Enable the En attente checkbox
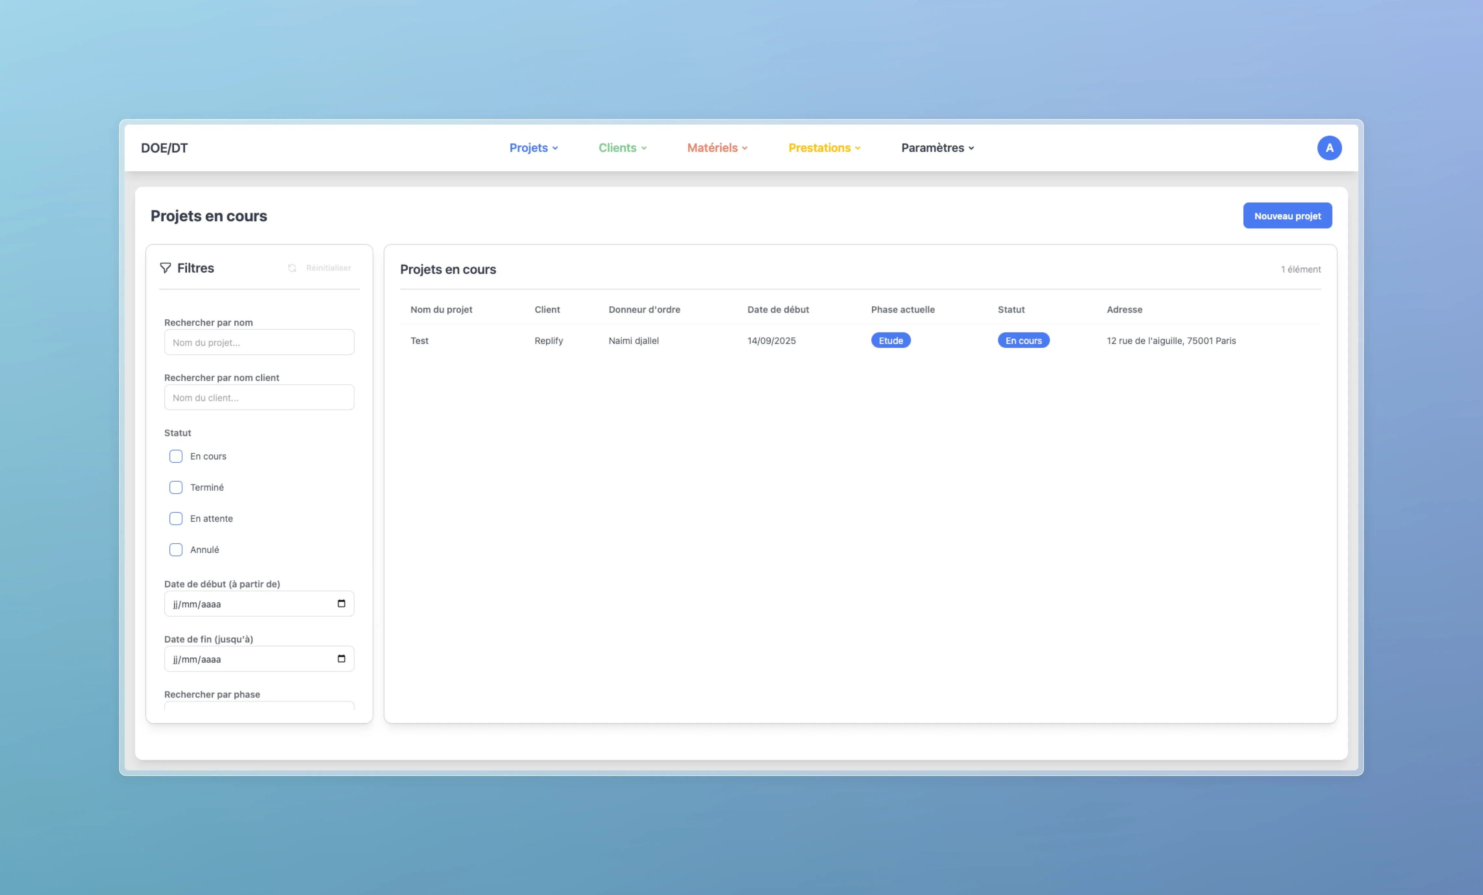 click(176, 519)
